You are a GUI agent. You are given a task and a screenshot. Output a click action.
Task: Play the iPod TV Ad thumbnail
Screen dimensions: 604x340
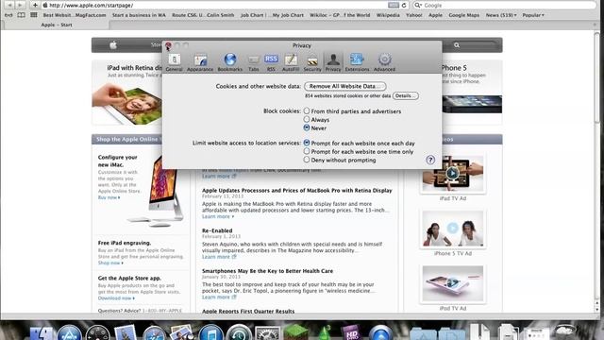453,283
